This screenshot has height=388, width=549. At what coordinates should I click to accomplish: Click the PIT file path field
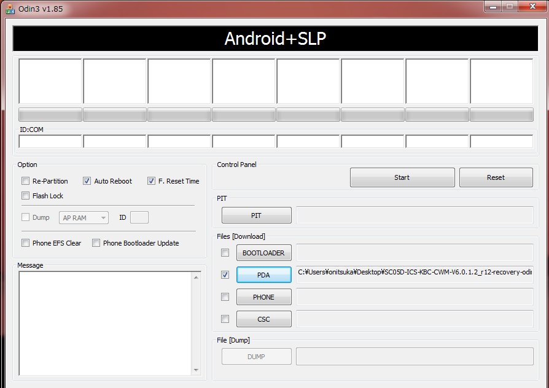coord(415,215)
